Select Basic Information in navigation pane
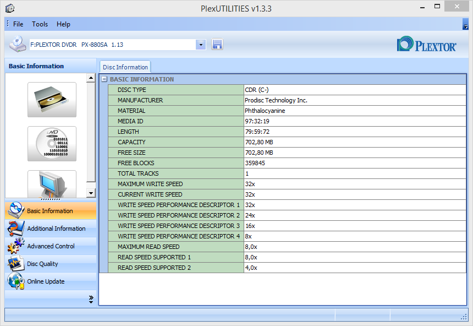The image size is (473, 326). click(51, 210)
